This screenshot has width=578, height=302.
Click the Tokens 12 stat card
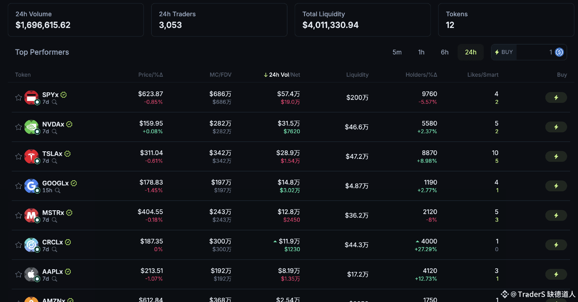coord(506,20)
